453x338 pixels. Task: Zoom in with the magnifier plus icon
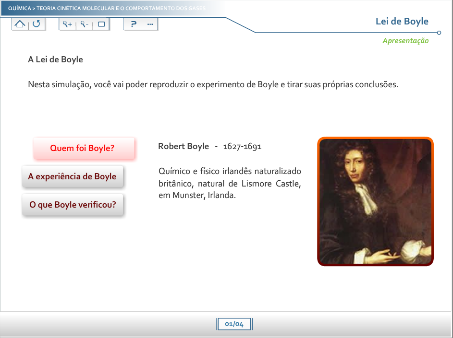pyautogui.click(x=68, y=24)
